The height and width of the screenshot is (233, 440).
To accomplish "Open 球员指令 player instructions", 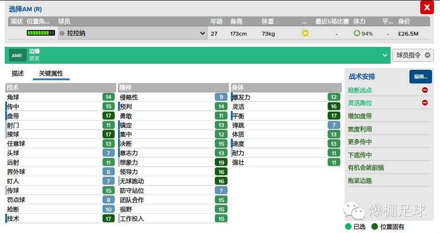I will 413,55.
